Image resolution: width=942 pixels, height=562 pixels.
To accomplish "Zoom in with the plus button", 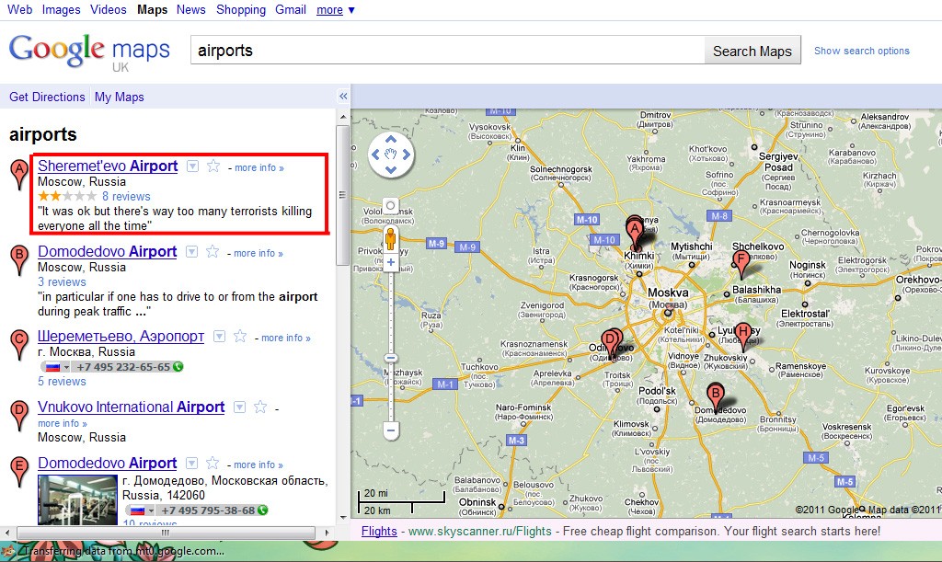I will pyautogui.click(x=390, y=262).
